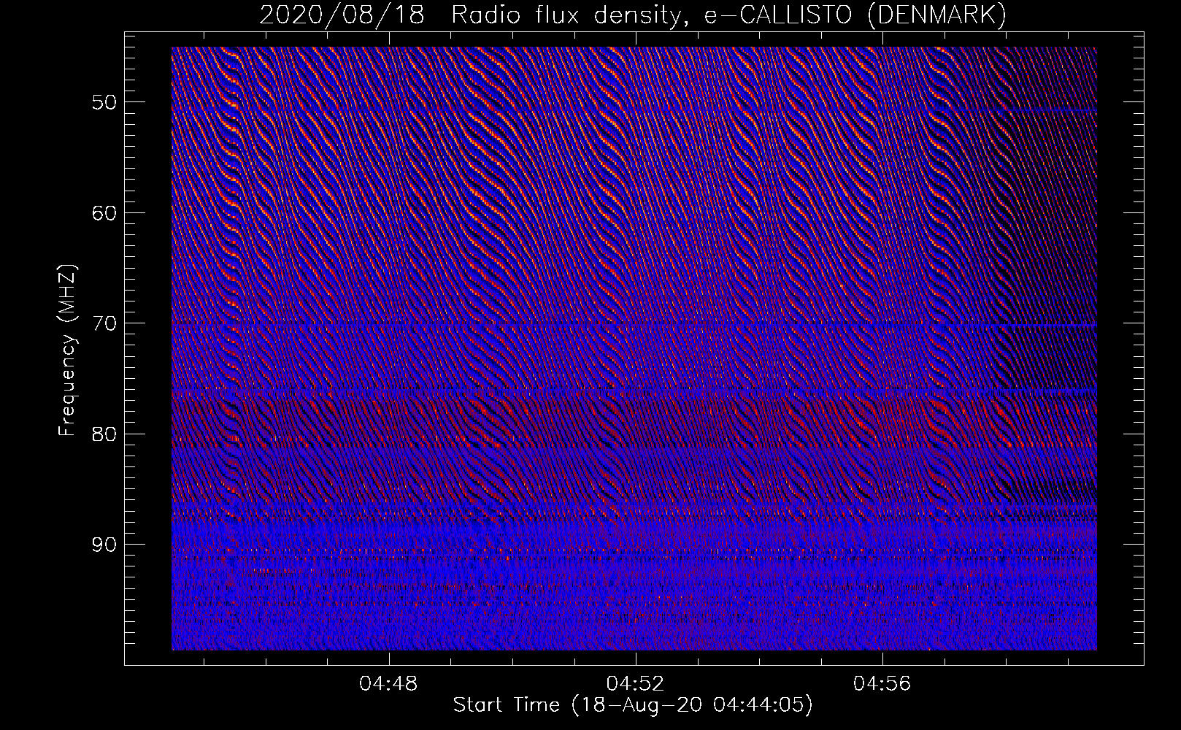The width and height of the screenshot is (1181, 730).
Task: Click the 60 frequency tick label
Action: pos(104,212)
